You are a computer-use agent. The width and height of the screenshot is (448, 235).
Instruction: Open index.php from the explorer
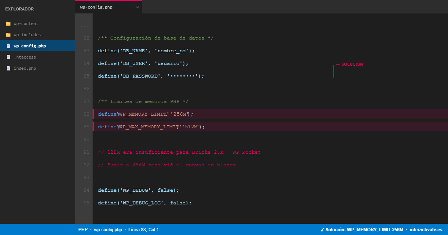pyautogui.click(x=25, y=68)
